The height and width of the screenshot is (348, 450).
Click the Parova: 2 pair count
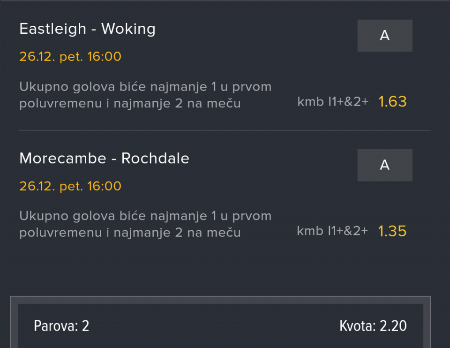(61, 326)
